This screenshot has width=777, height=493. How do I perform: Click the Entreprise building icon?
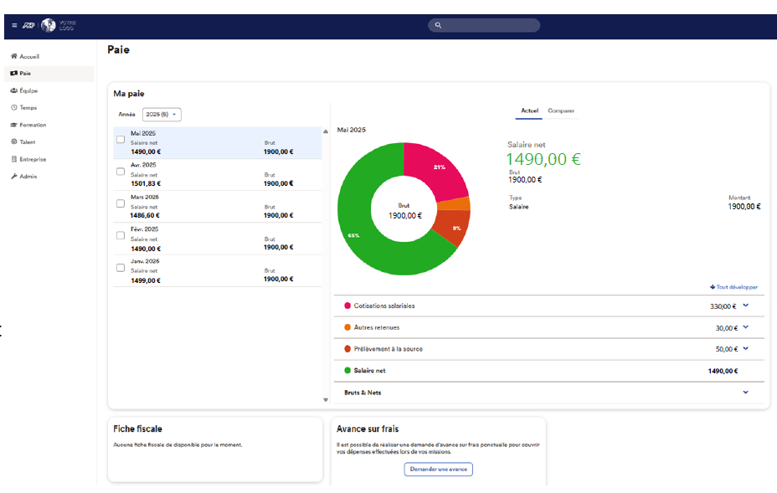14,159
